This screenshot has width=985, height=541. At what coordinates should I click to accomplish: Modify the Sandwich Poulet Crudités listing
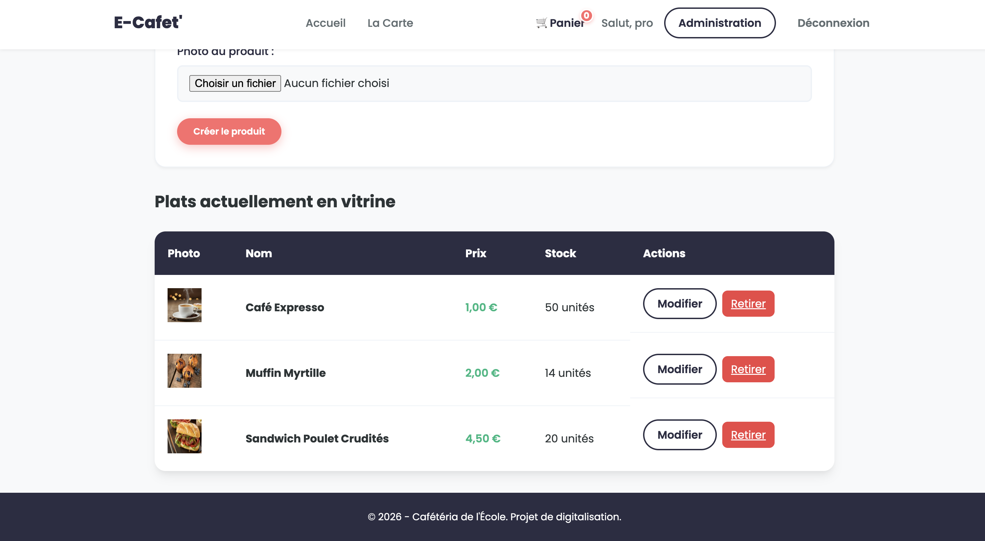[679, 435]
